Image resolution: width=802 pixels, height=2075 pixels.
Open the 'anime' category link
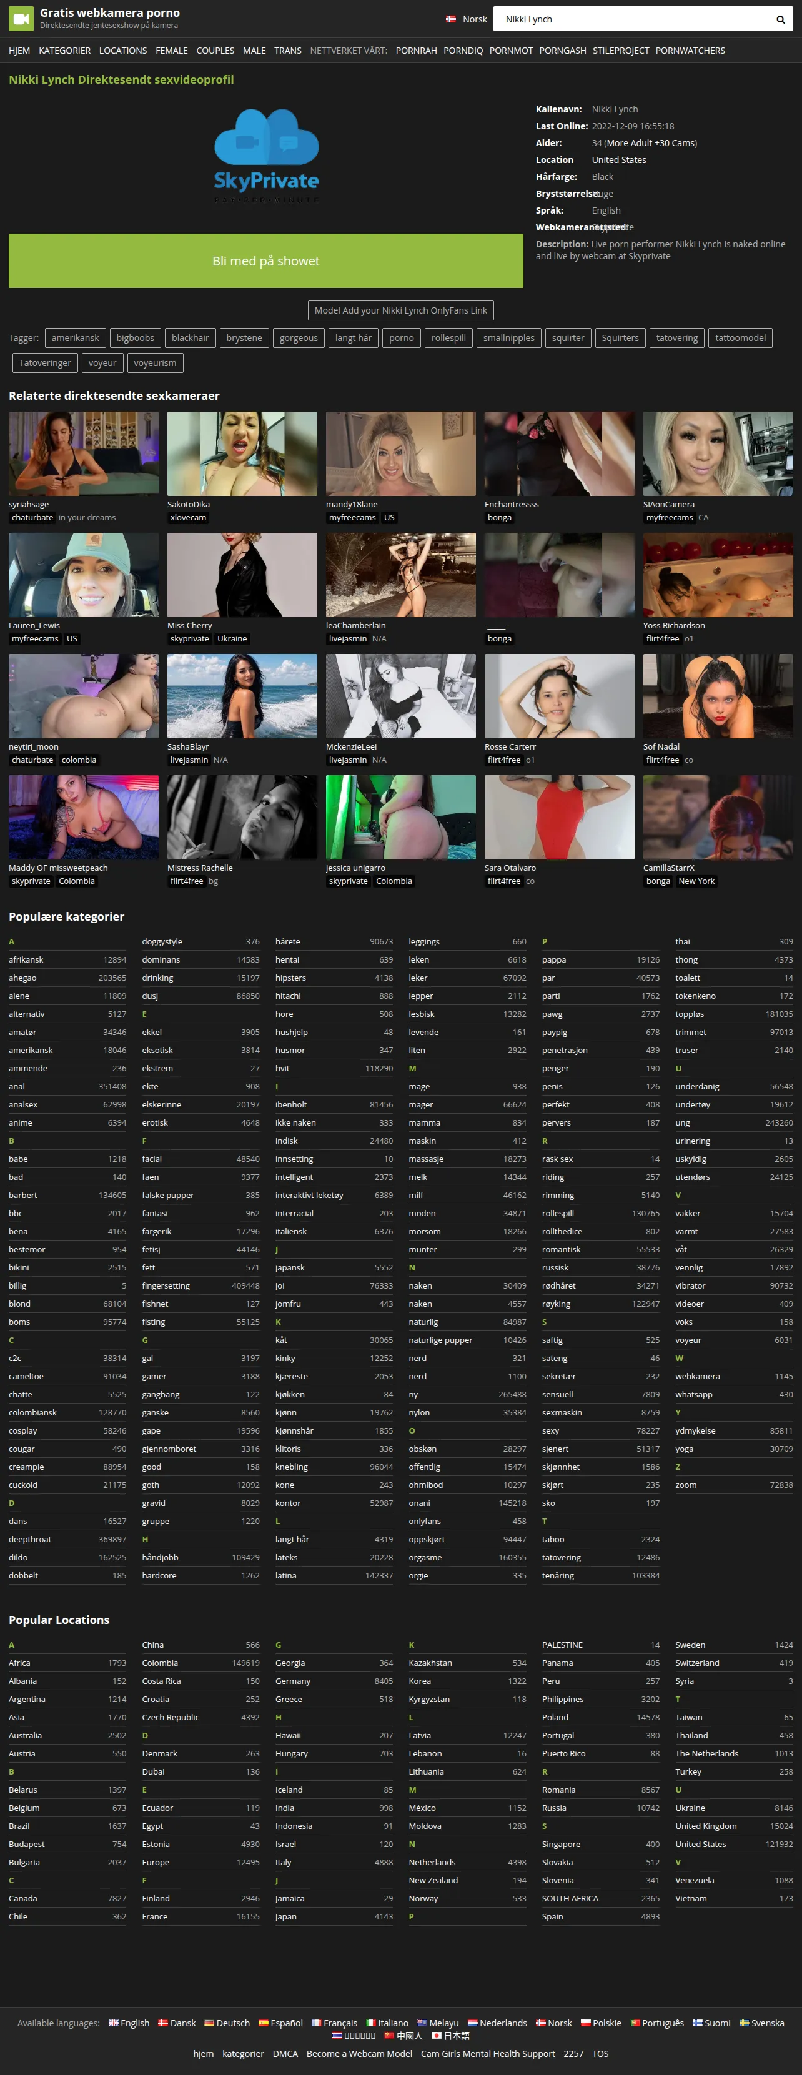point(21,1123)
